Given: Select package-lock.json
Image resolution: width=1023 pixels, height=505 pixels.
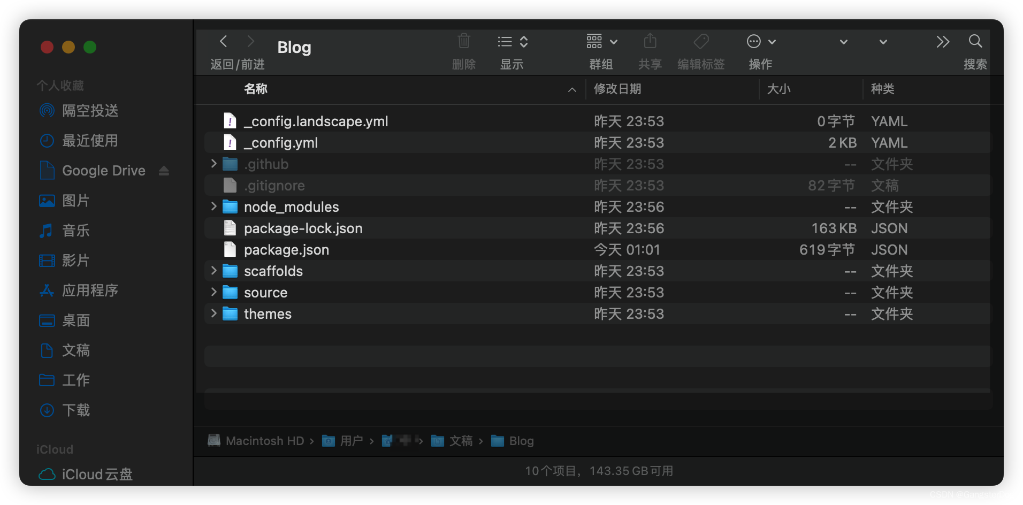Looking at the screenshot, I should (303, 228).
